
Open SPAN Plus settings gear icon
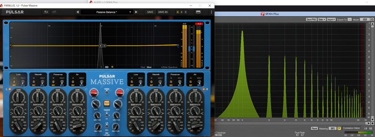click(x=372, y=20)
